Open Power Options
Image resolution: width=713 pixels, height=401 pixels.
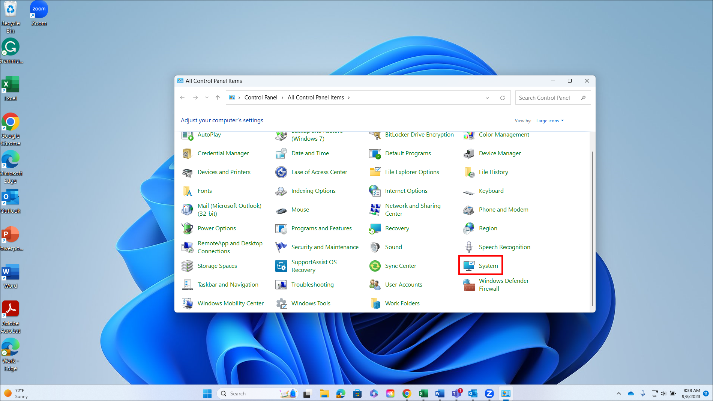coord(216,228)
